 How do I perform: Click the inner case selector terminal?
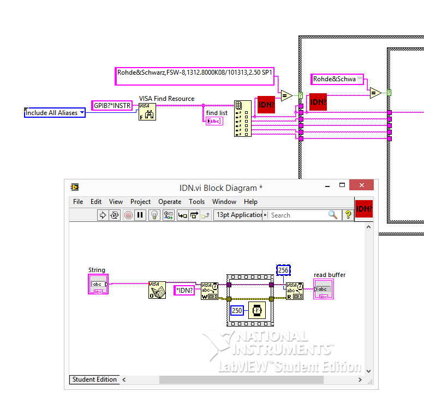tap(389, 93)
